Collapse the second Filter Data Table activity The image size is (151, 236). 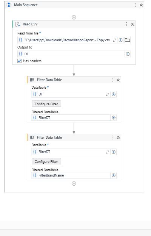(x=118, y=138)
